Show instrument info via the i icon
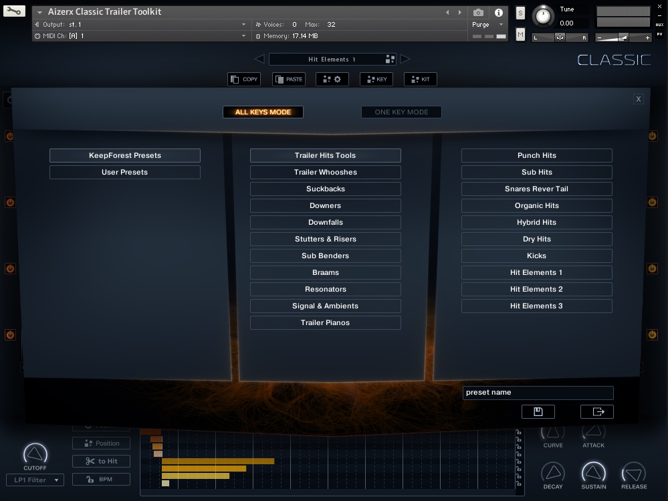Image resolution: width=668 pixels, height=501 pixels. coord(499,12)
